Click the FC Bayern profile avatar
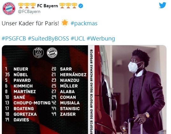The width and height of the screenshot is (171, 134). (9, 9)
